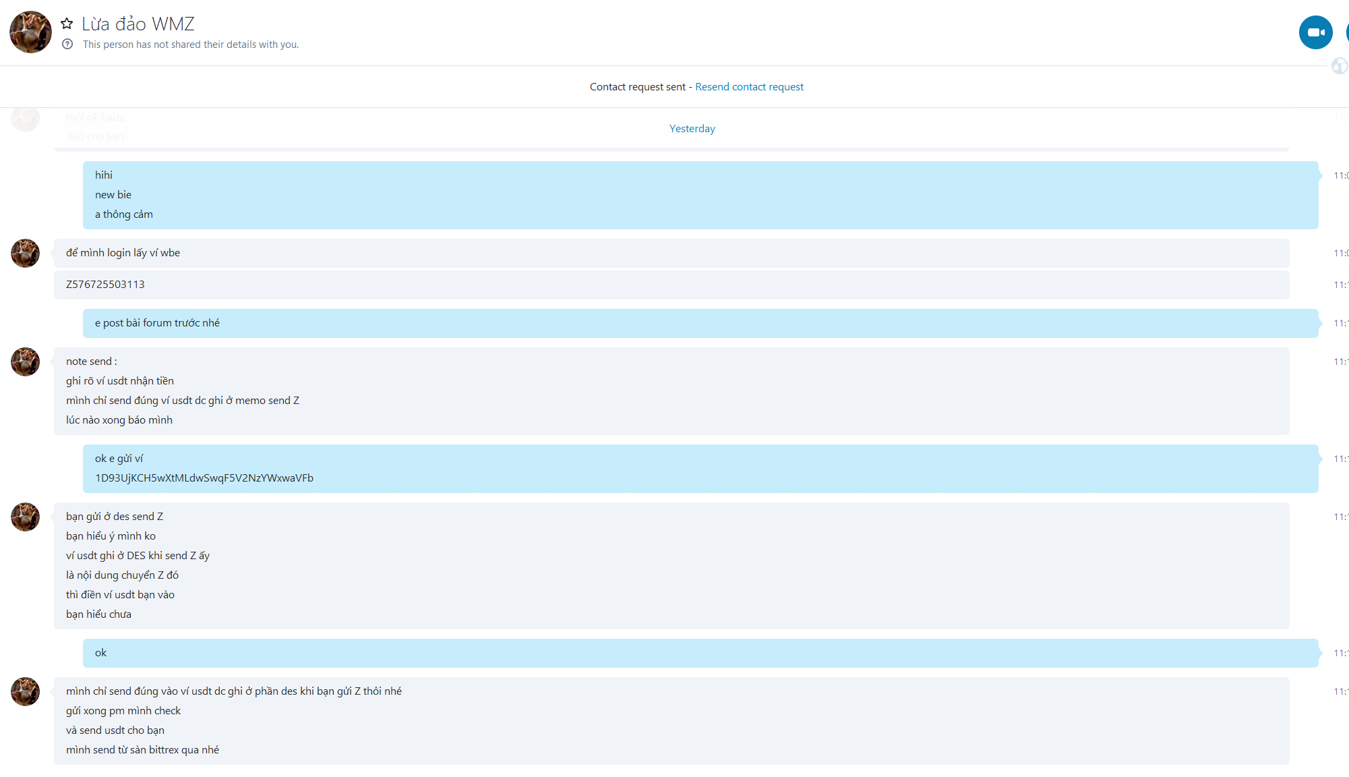Click the faded globe icon
The image size is (1349, 777).
(x=1339, y=66)
